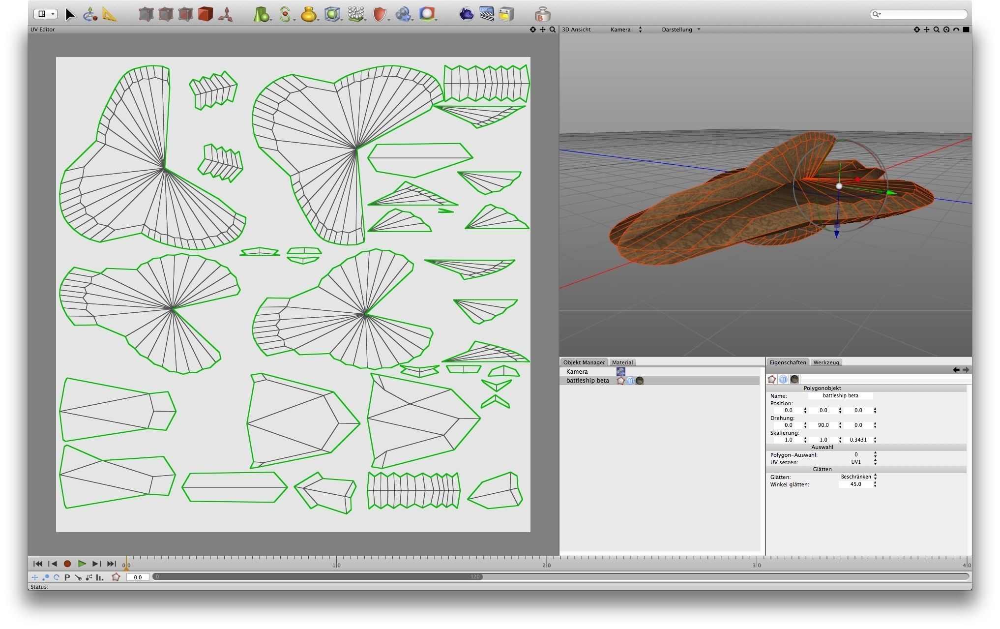Click the clapperboard render animation icon
The image size is (1000, 629).
coord(486,14)
